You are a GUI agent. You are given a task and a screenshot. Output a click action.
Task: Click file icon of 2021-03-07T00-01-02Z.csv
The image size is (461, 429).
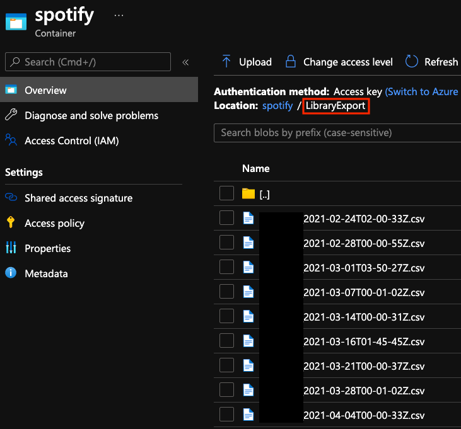tap(248, 292)
